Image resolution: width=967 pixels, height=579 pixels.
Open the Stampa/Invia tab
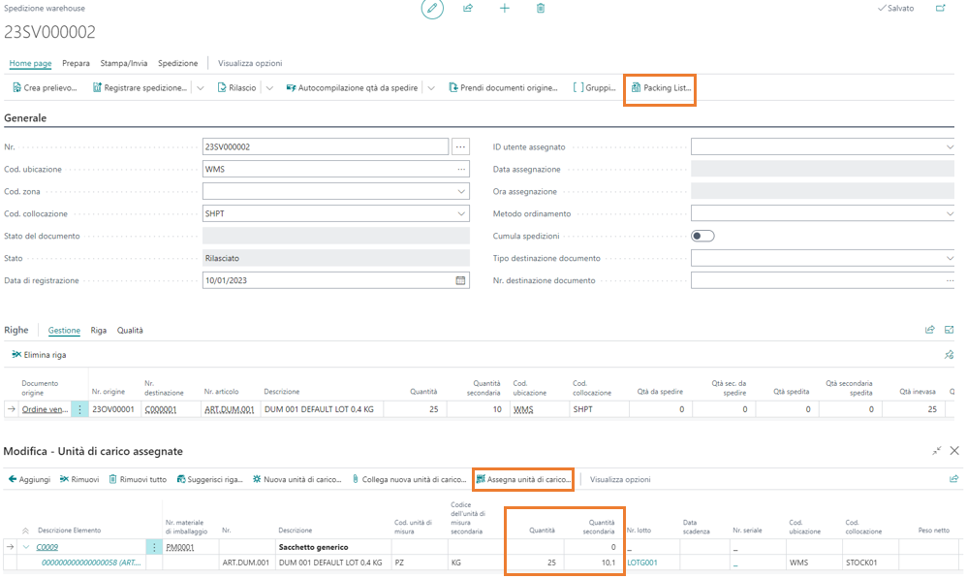coord(124,63)
